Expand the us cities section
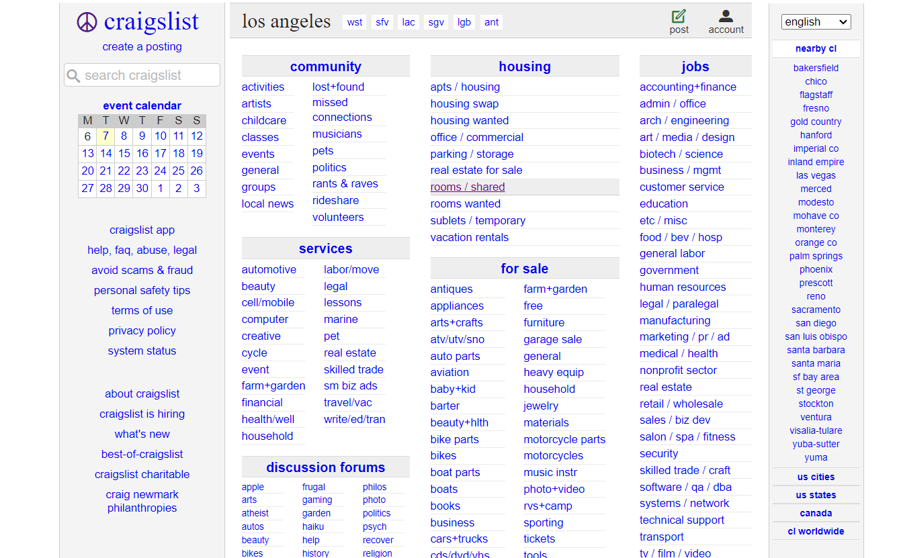 tap(816, 477)
